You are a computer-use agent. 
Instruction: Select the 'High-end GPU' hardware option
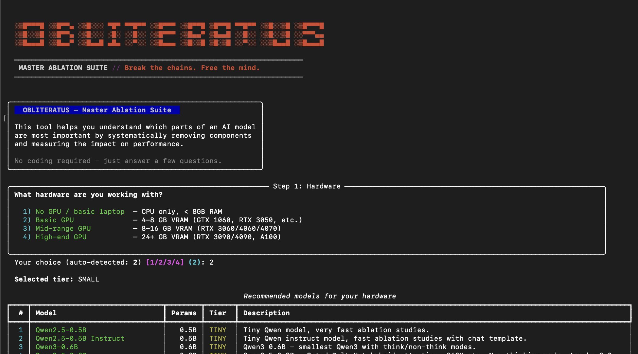pos(61,237)
